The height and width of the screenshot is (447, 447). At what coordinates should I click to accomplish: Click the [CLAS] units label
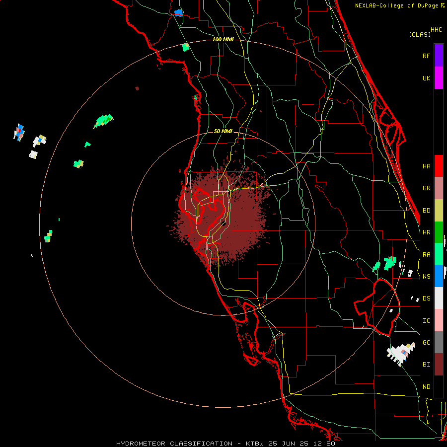pos(419,35)
